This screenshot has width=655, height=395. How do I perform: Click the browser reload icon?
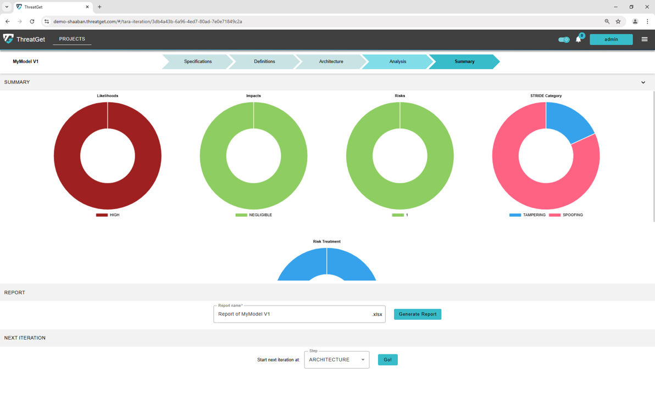(x=32, y=21)
